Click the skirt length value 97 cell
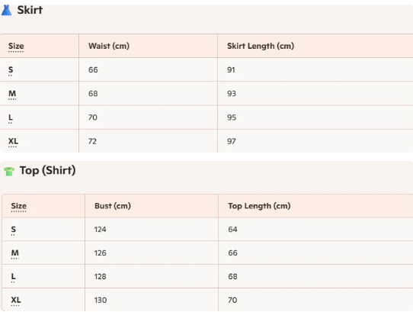413x312 pixels. point(315,141)
